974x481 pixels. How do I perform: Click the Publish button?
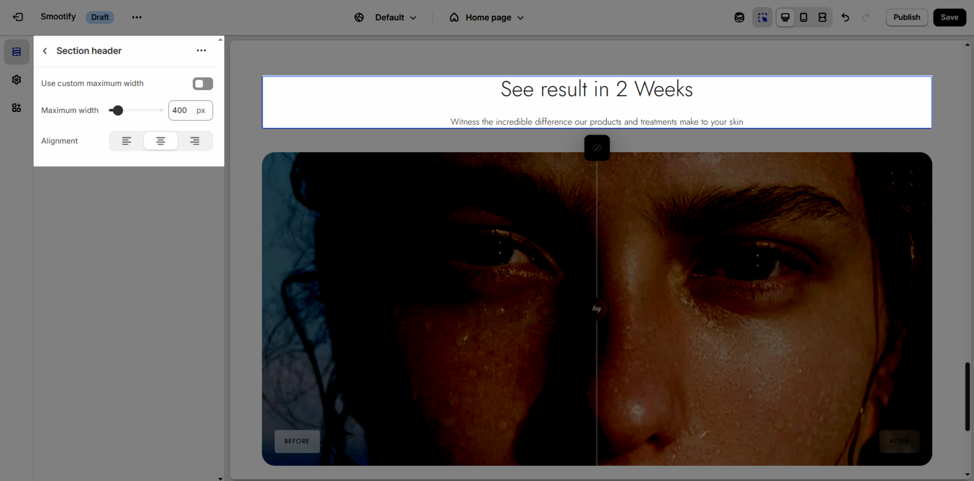(x=906, y=17)
